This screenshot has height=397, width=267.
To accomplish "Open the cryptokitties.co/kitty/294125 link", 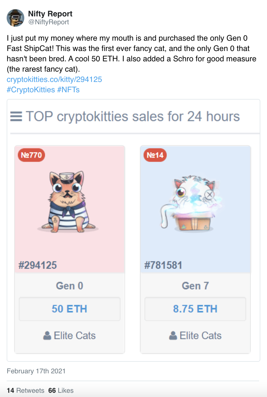I will pyautogui.click(x=54, y=80).
